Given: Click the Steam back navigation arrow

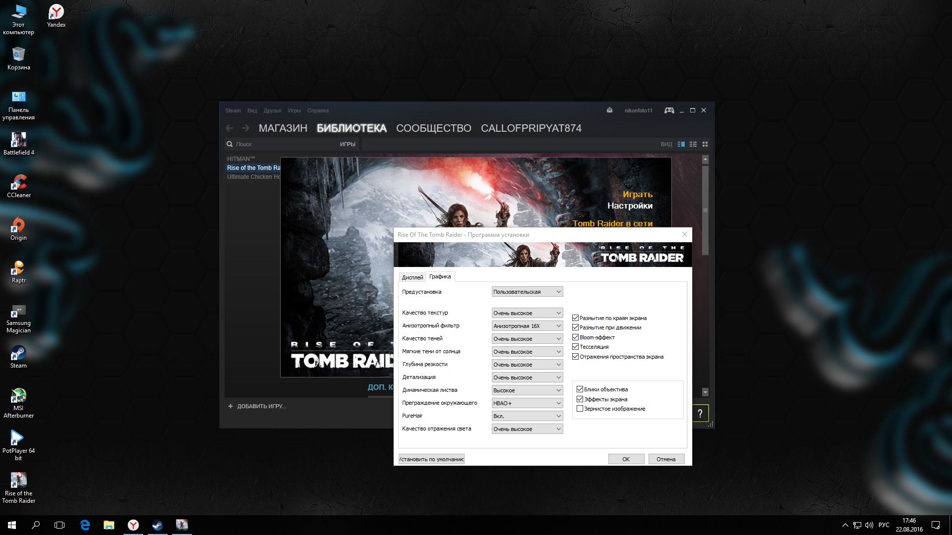Looking at the screenshot, I should click(230, 128).
